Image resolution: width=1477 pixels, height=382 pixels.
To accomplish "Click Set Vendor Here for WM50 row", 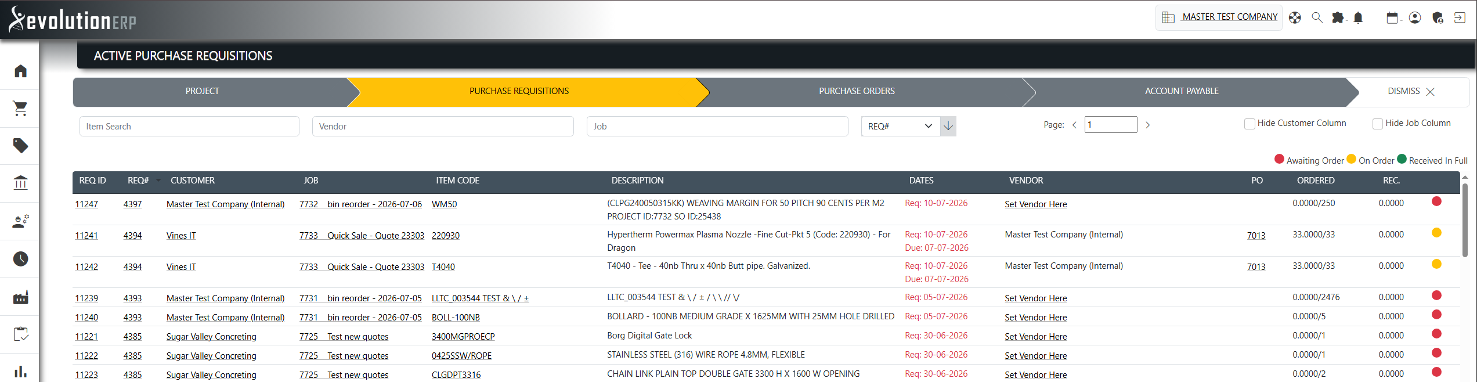I will tap(1036, 204).
